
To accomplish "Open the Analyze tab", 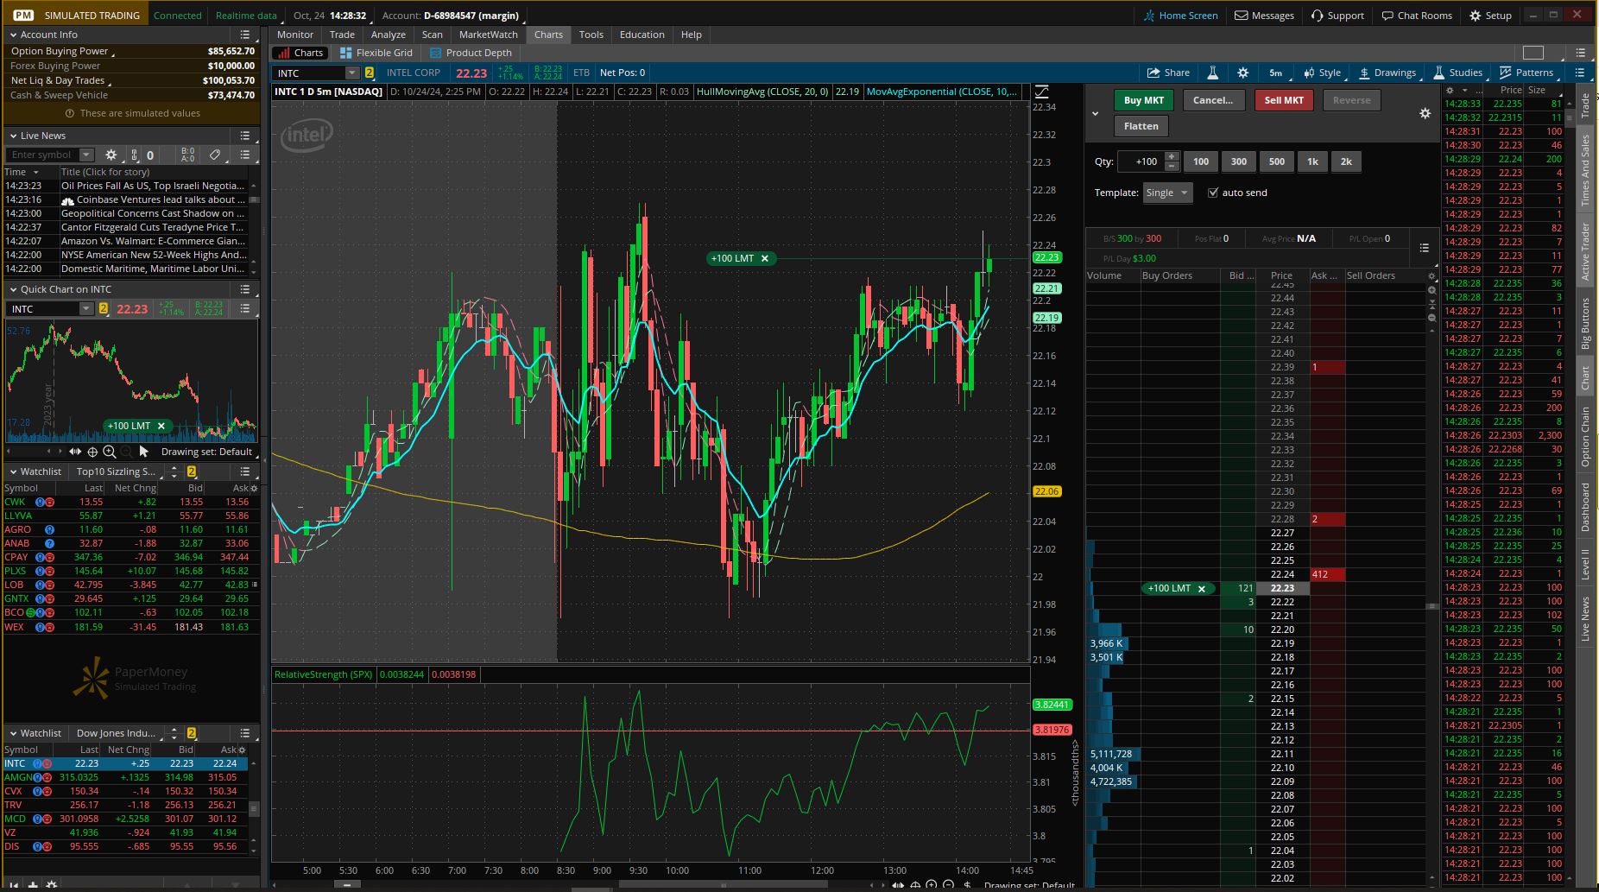I will point(388,35).
